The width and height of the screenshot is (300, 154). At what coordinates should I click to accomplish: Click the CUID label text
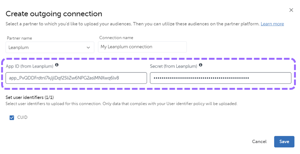pyautogui.click(x=22, y=118)
